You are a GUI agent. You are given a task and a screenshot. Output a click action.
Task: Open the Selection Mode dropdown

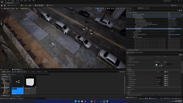(13, 5)
